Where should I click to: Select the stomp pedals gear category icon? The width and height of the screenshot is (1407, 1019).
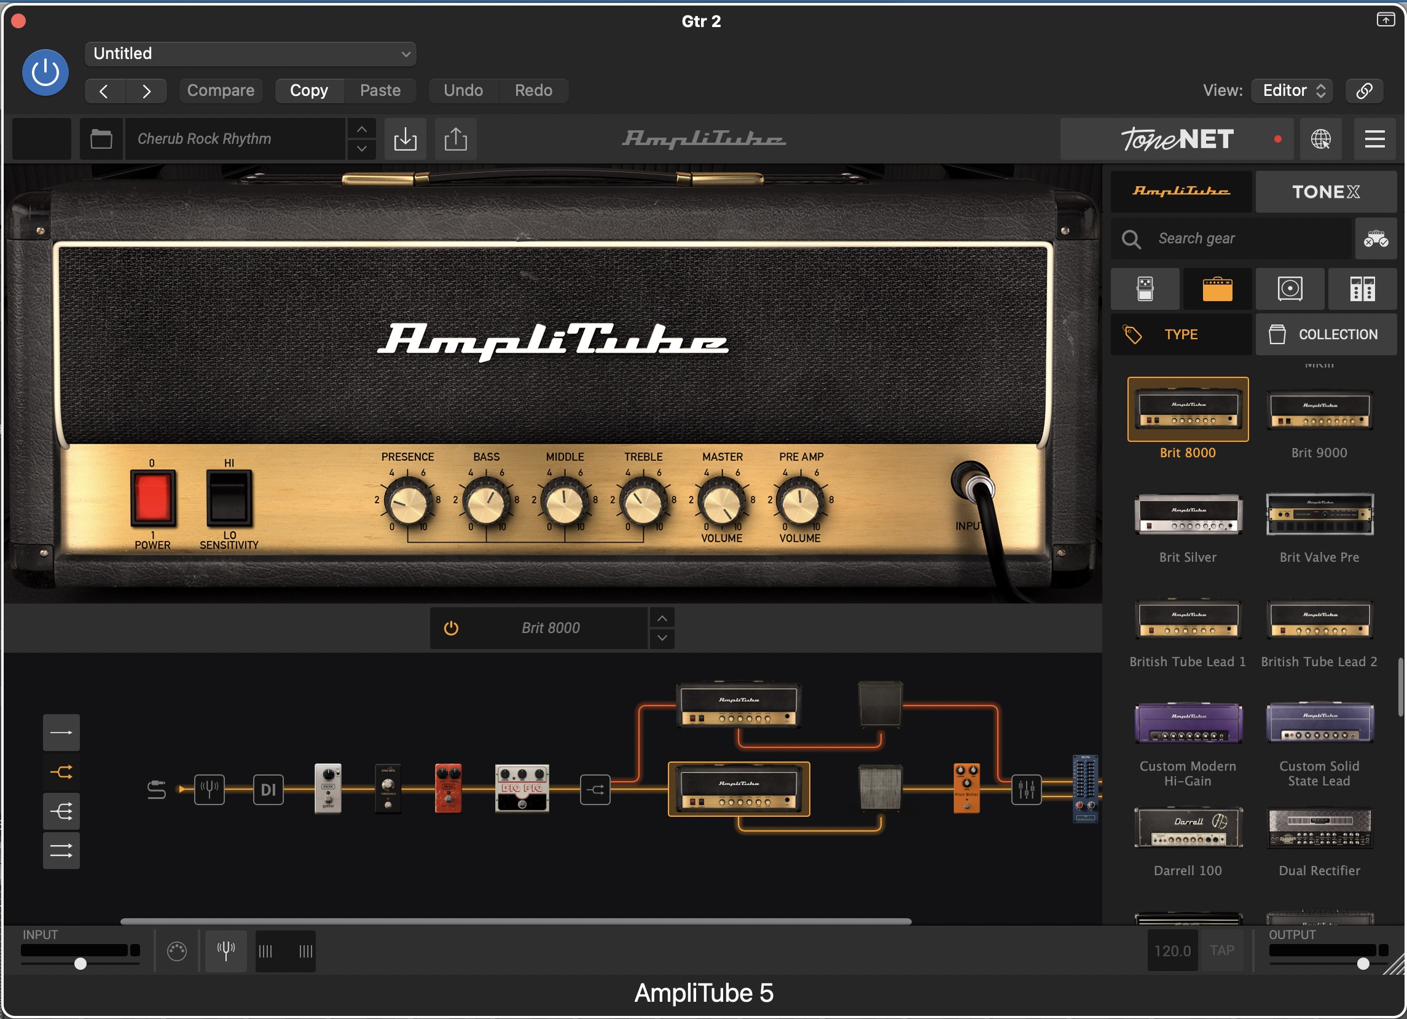pyautogui.click(x=1145, y=289)
